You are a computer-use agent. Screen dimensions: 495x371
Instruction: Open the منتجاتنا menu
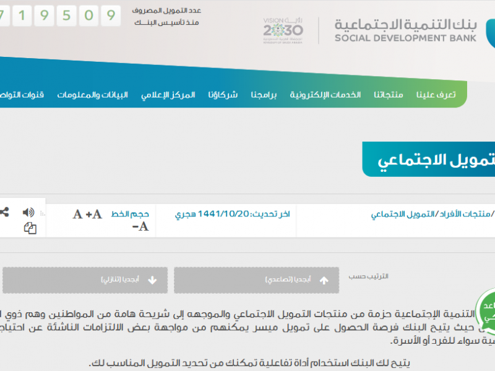389,95
